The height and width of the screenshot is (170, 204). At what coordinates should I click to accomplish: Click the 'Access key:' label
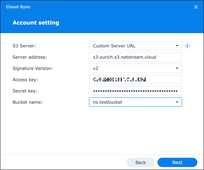pos(25,80)
